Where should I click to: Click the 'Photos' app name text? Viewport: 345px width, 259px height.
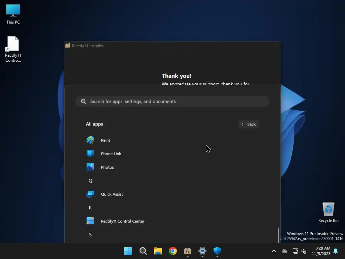click(x=107, y=167)
